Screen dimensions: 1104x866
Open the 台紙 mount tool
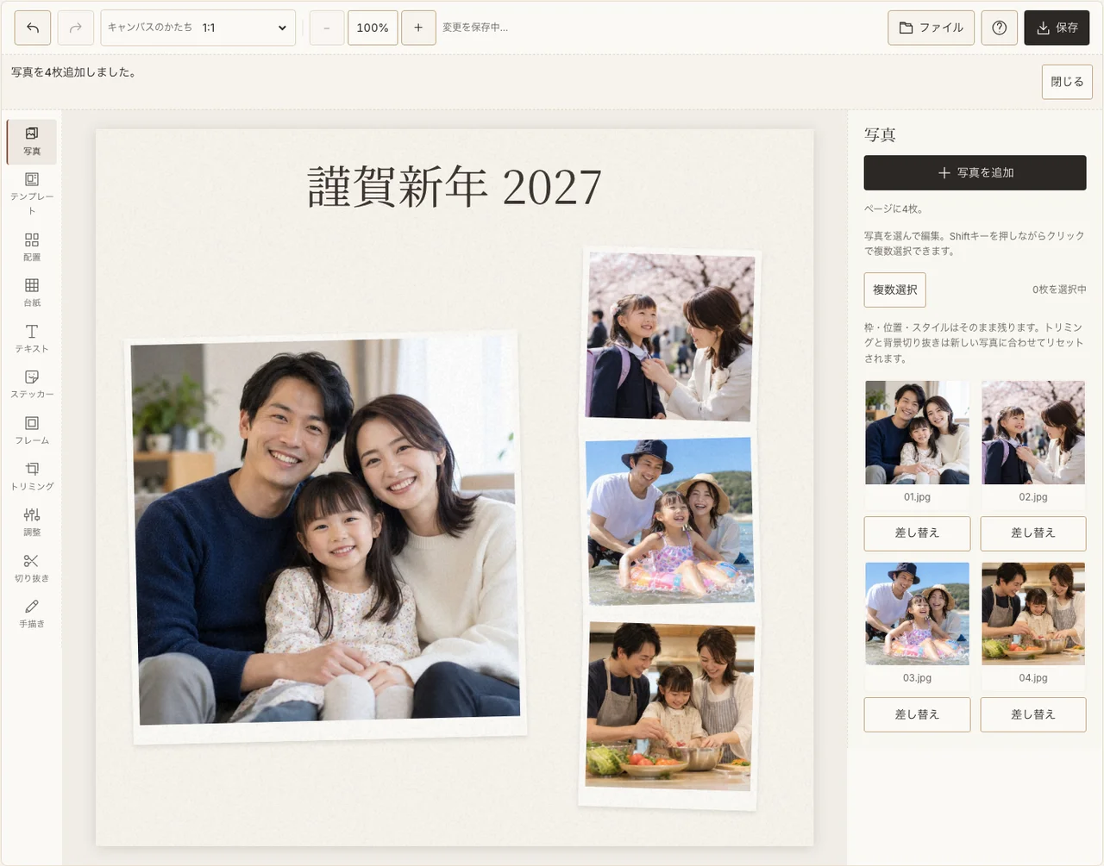[x=32, y=293]
